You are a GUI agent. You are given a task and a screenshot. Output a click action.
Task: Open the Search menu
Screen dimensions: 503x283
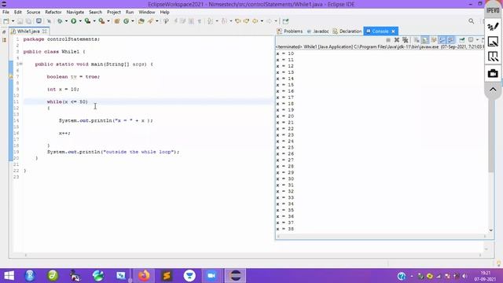(x=96, y=13)
